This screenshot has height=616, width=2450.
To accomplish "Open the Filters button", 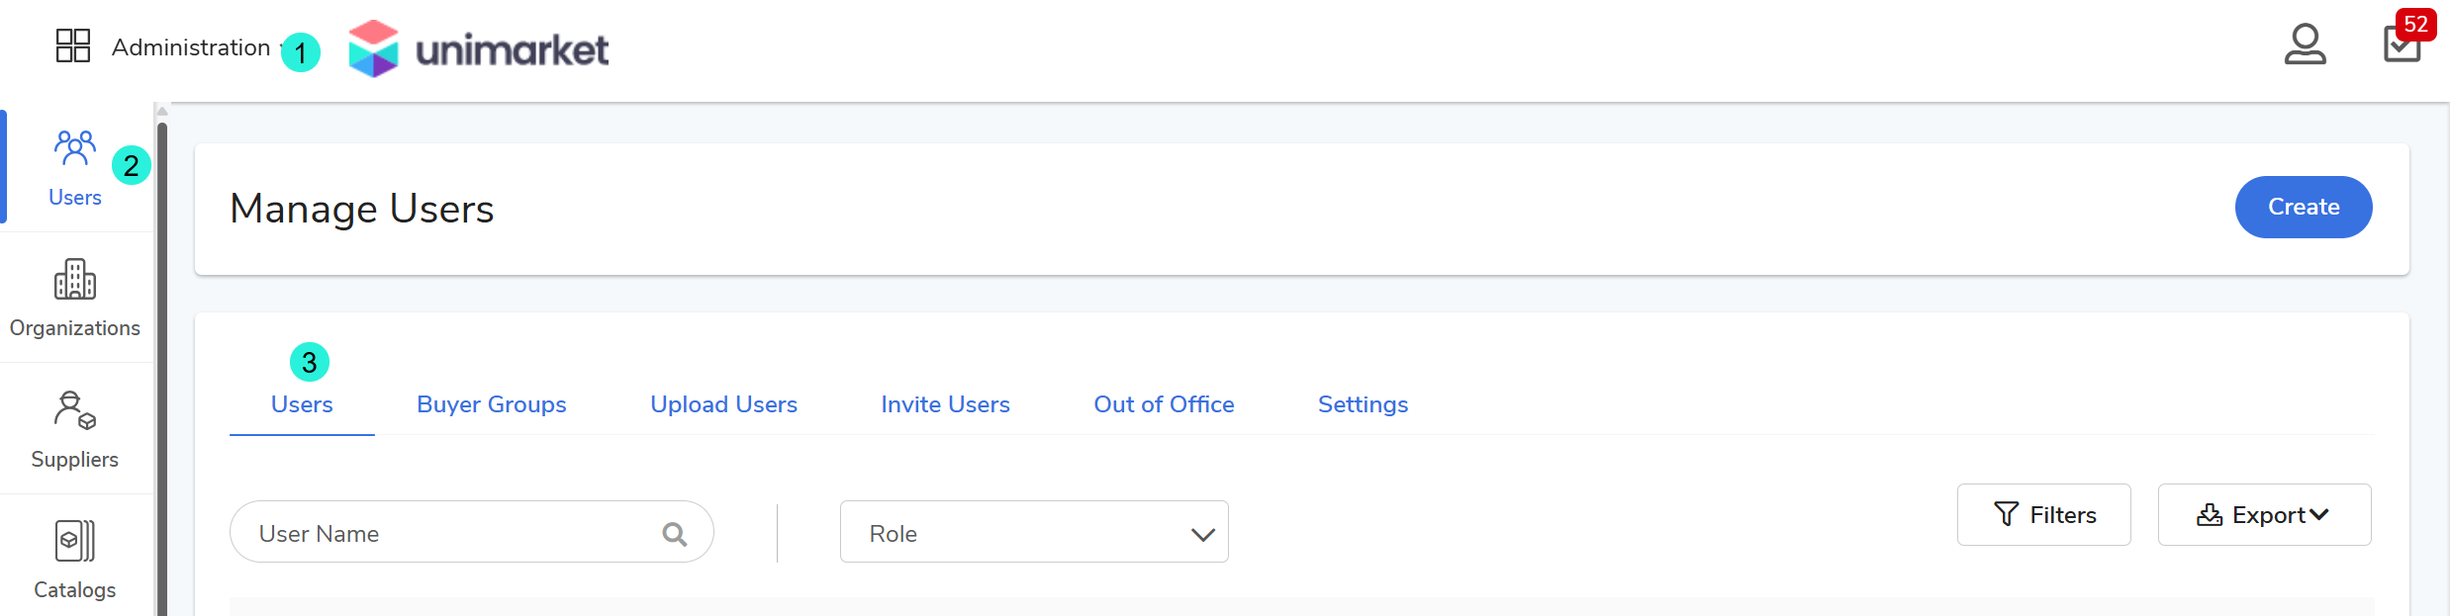I will point(2044,515).
